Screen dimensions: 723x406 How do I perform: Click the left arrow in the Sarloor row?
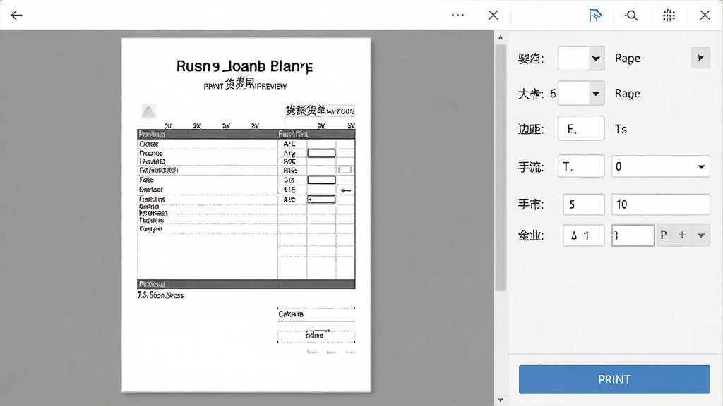coord(346,190)
